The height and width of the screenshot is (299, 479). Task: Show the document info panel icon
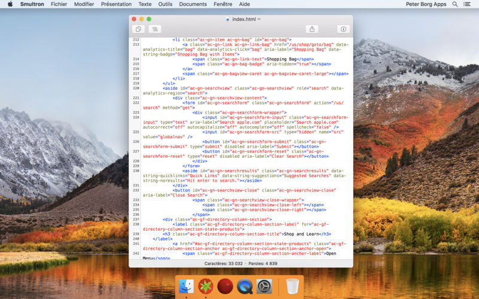(343, 29)
